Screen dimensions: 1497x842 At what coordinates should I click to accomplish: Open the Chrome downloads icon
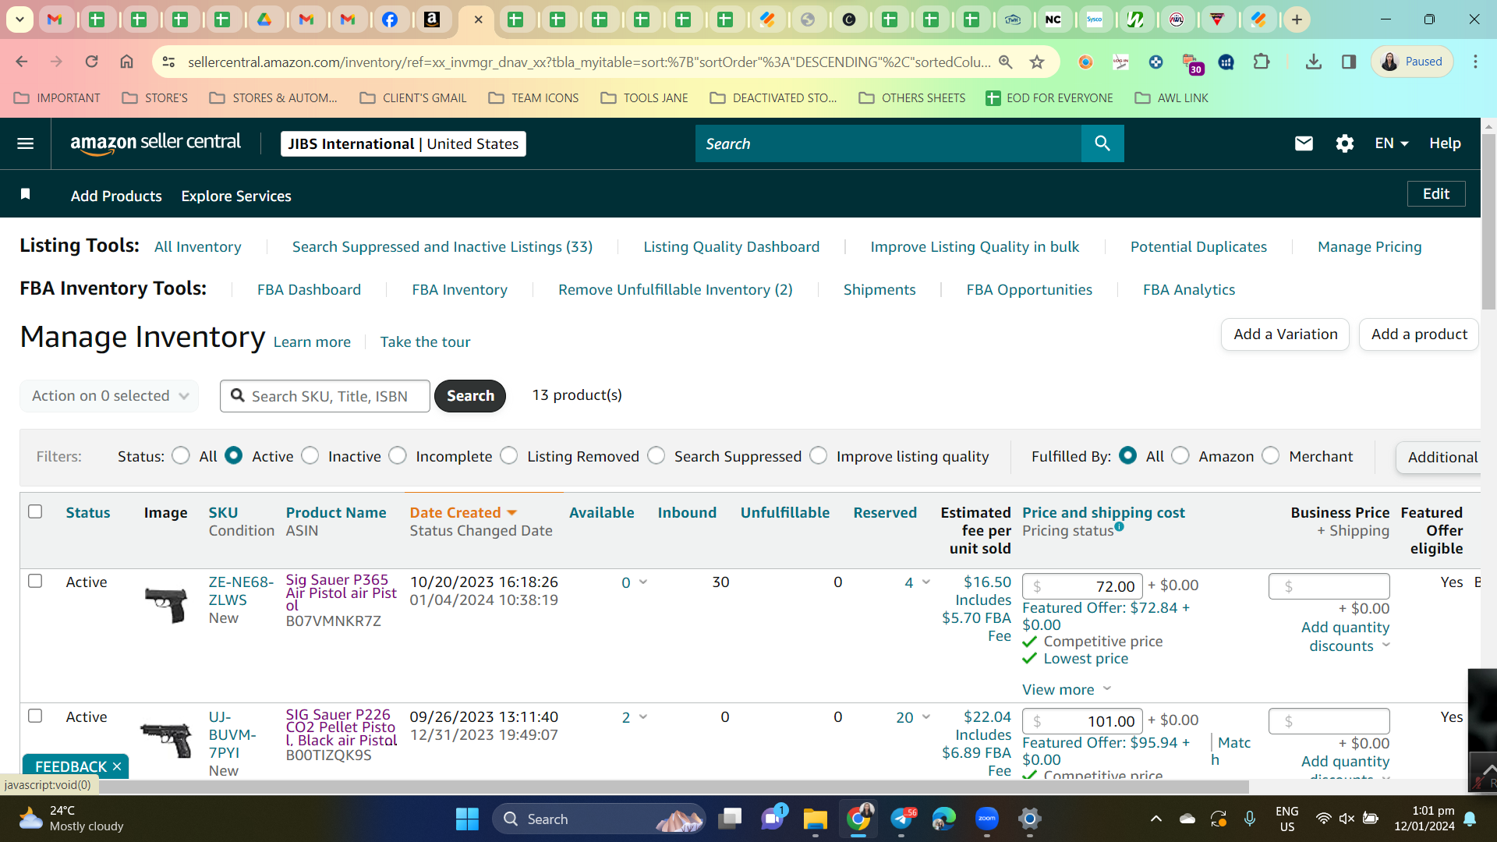tap(1314, 62)
